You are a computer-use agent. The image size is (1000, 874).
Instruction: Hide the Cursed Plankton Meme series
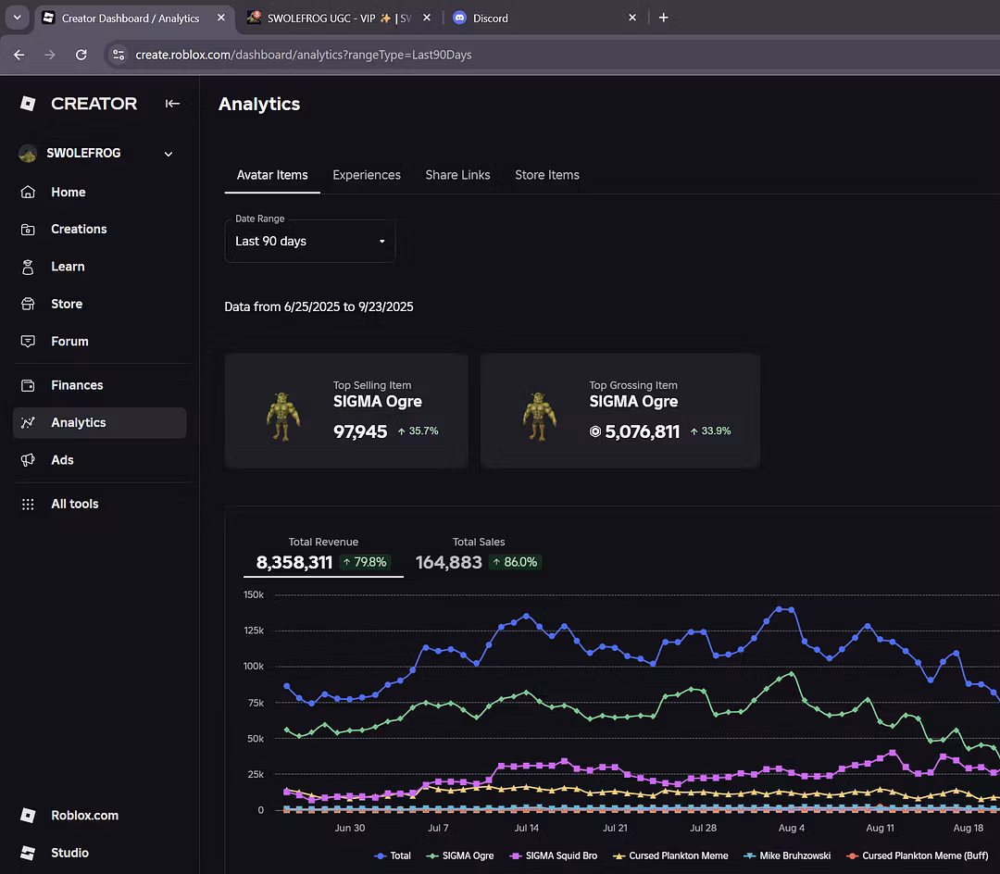point(670,855)
